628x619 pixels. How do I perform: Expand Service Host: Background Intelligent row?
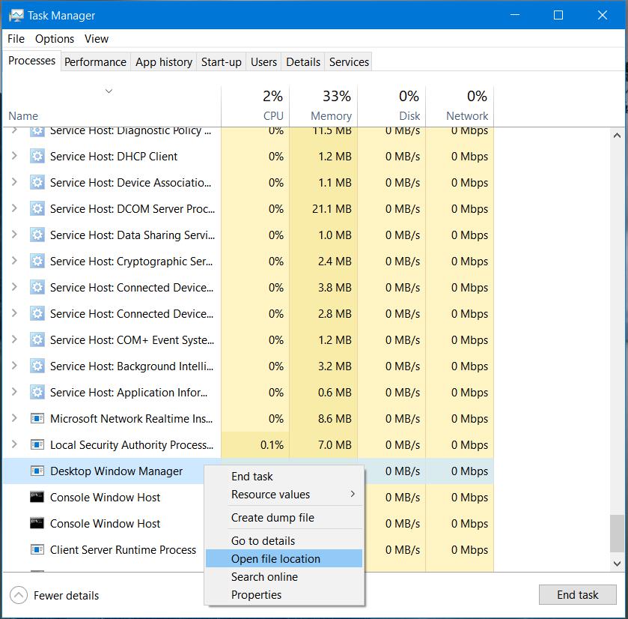pyautogui.click(x=14, y=365)
